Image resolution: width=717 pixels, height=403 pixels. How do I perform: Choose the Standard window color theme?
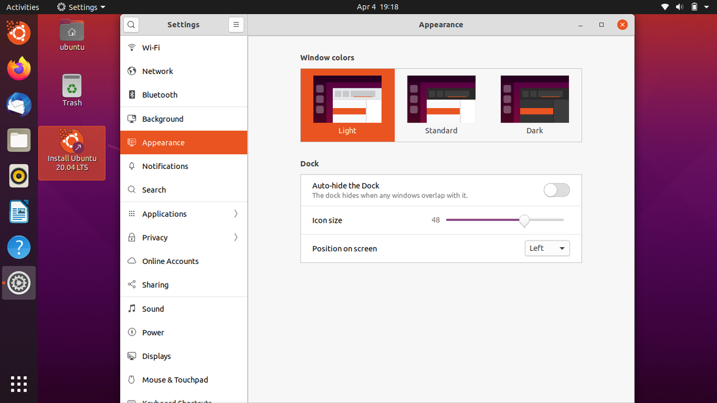pos(441,105)
